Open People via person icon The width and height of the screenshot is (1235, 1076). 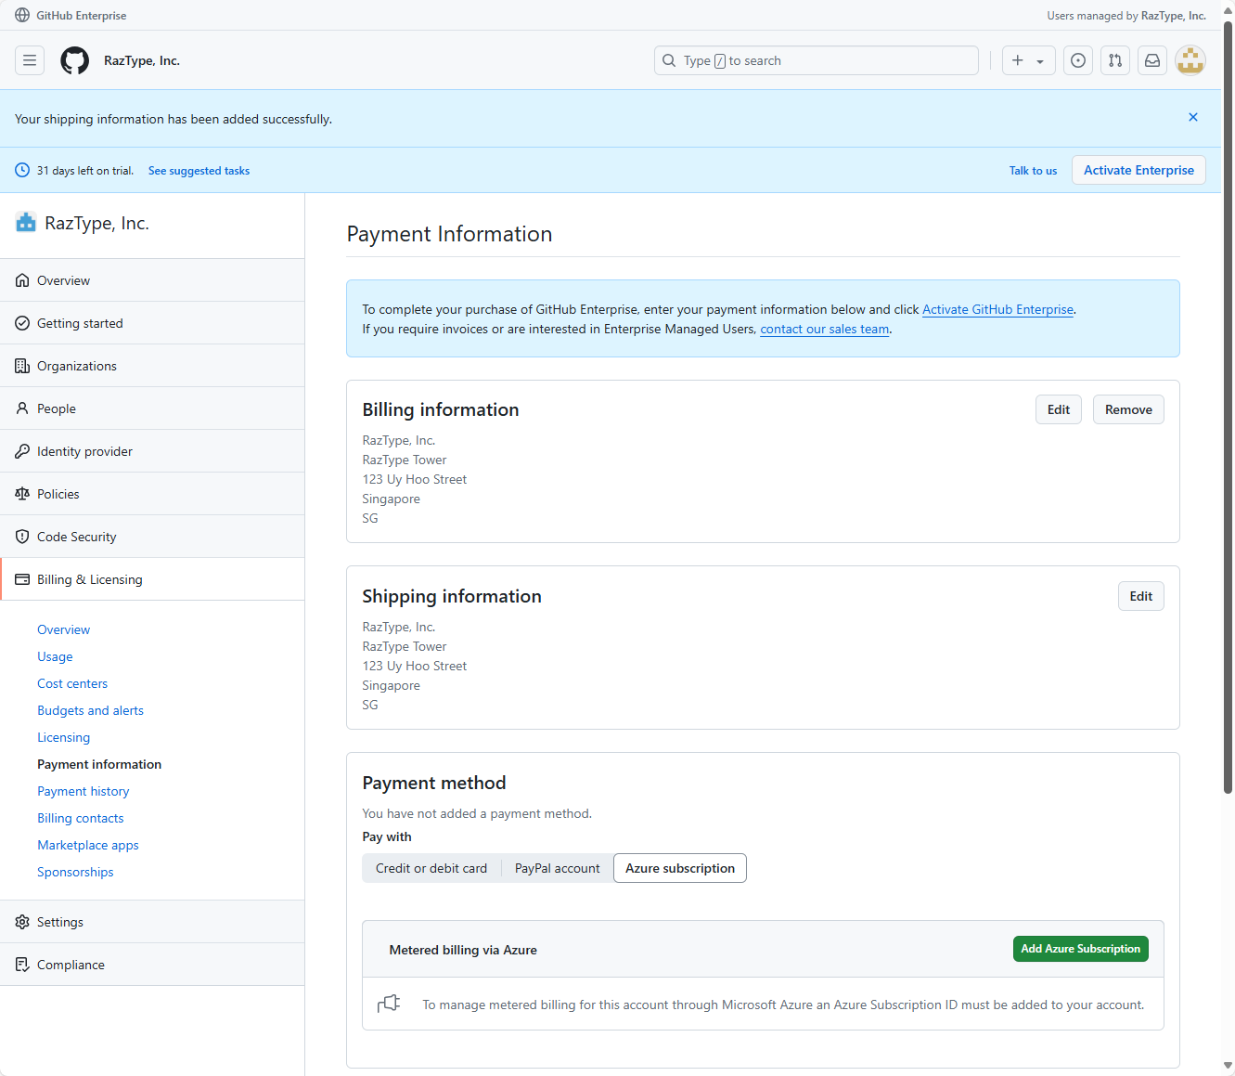57,408
